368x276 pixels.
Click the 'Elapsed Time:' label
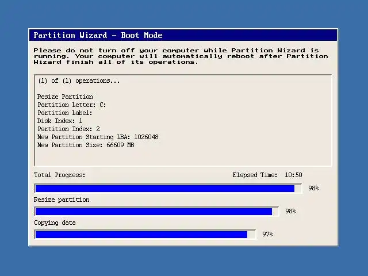[x=255, y=175]
